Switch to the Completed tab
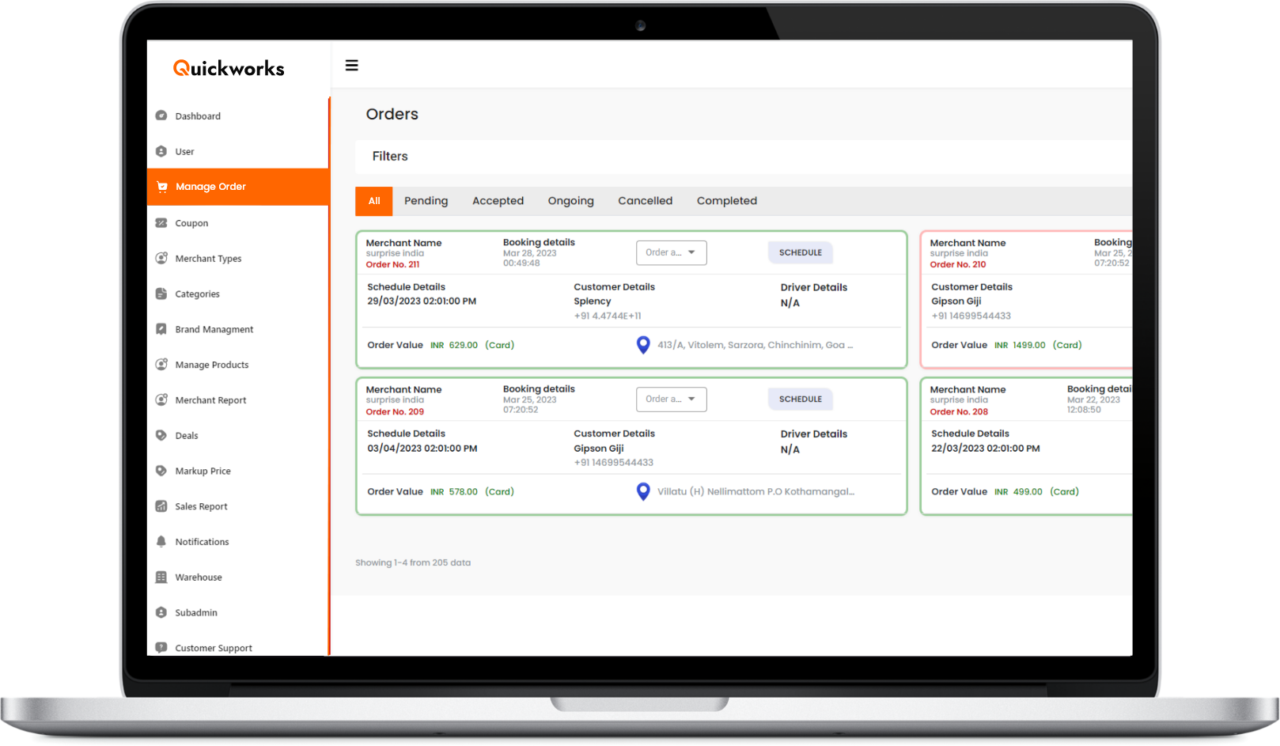Image resolution: width=1280 pixels, height=746 pixels. tap(727, 201)
